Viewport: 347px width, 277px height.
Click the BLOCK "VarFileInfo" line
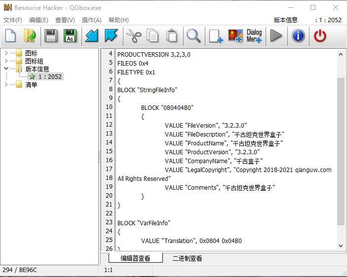(x=144, y=223)
